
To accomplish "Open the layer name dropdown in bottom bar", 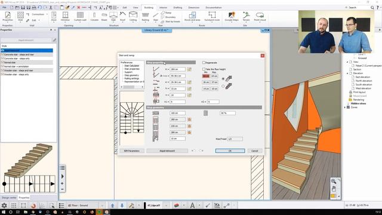I will pos(167,205).
